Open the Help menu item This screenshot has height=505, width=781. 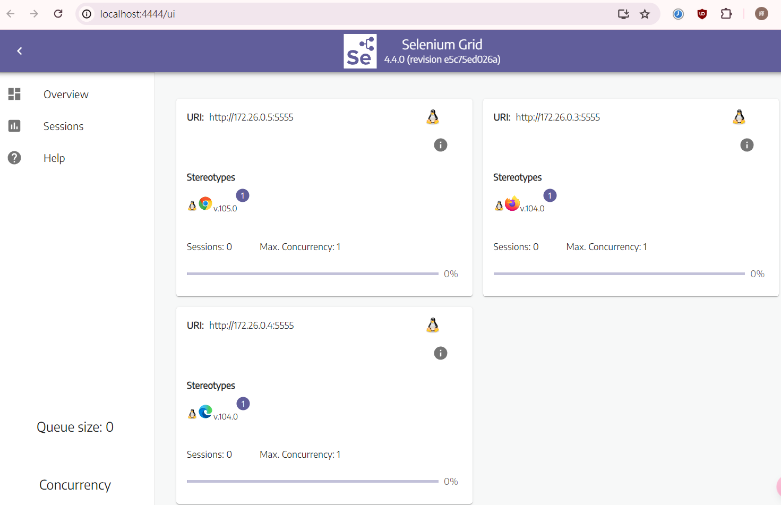click(x=54, y=158)
